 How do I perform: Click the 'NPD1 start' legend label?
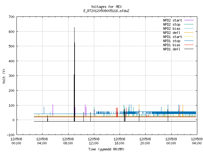click(173, 37)
